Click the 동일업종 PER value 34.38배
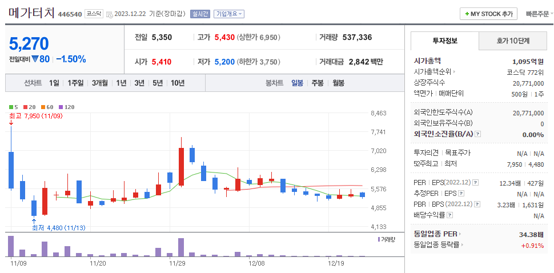Viewport: 554px width, 273px height. coord(531,234)
